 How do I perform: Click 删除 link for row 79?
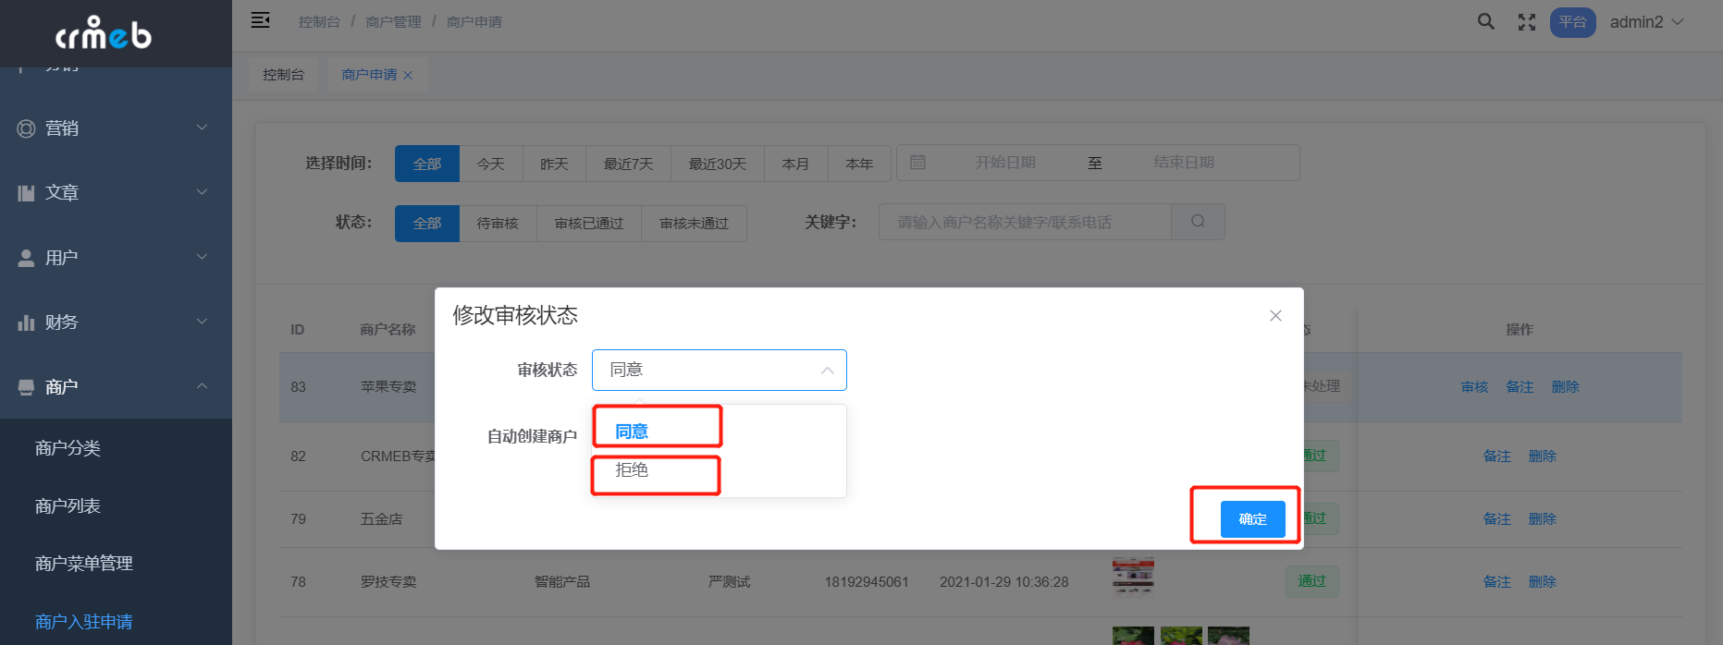(1543, 519)
